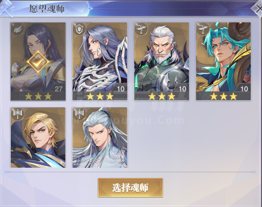Click the 愿望魂师 header title
The image size is (262, 207).
coord(47,9)
